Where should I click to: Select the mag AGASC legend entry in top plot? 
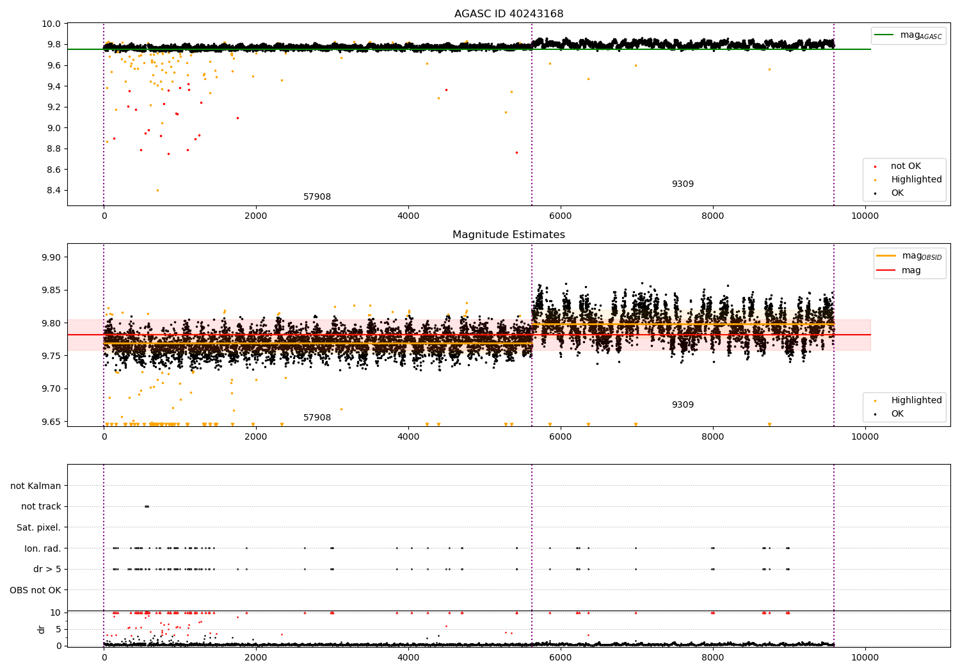coord(909,35)
